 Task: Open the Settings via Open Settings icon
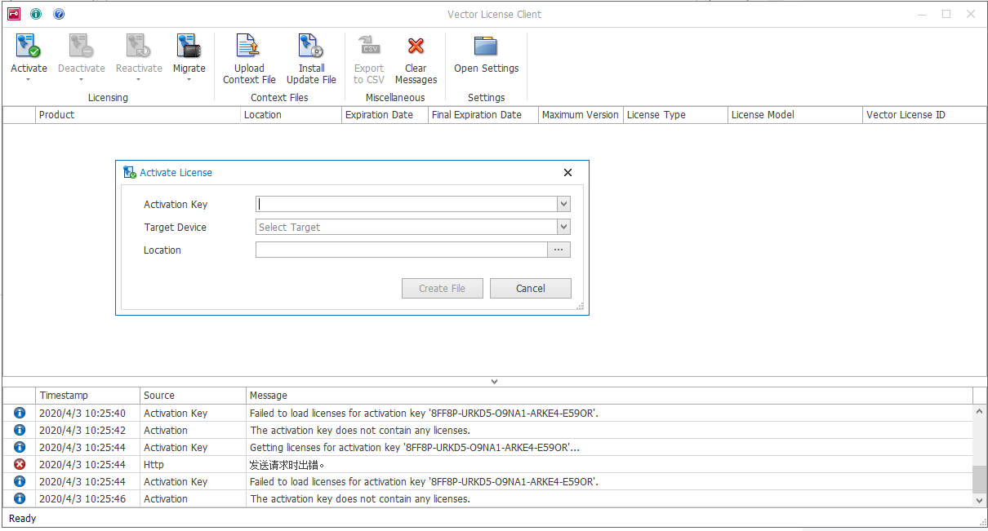click(486, 46)
